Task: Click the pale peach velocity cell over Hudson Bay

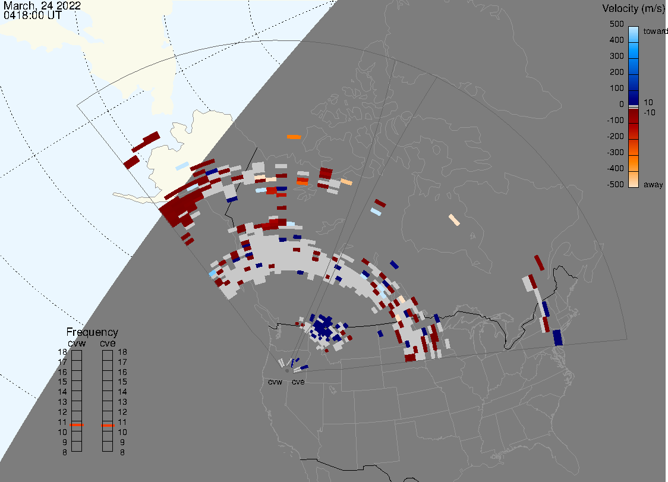Action: (x=454, y=220)
